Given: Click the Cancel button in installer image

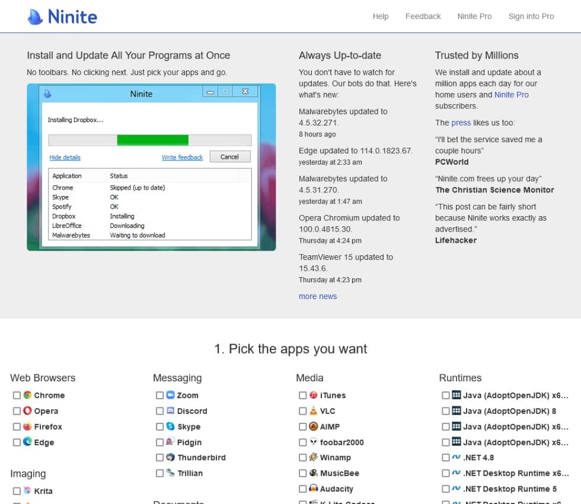Looking at the screenshot, I should [x=230, y=156].
